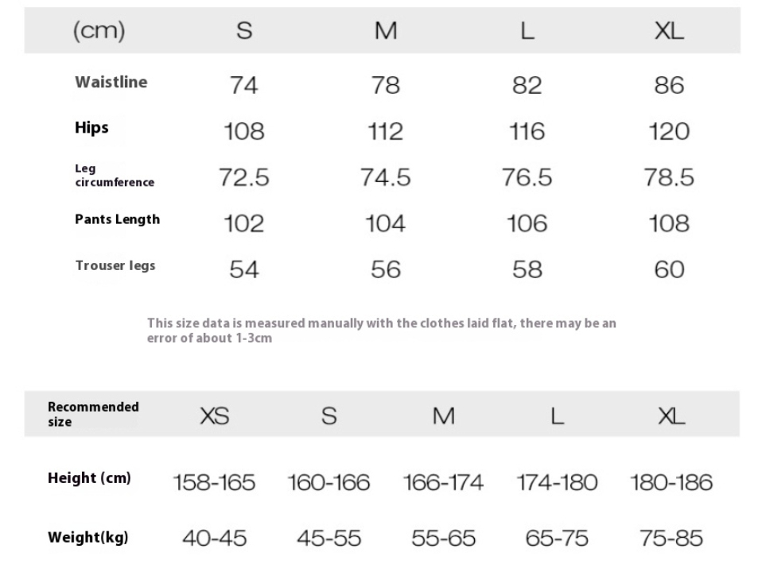
Task: Select hips value 120 for XL
Action: click(x=669, y=131)
